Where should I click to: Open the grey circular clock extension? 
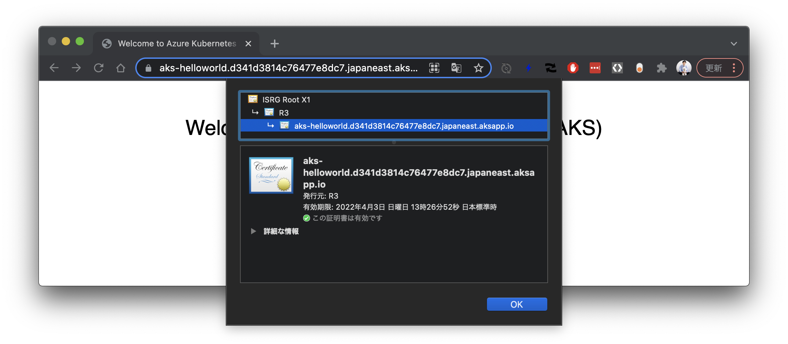click(x=506, y=68)
